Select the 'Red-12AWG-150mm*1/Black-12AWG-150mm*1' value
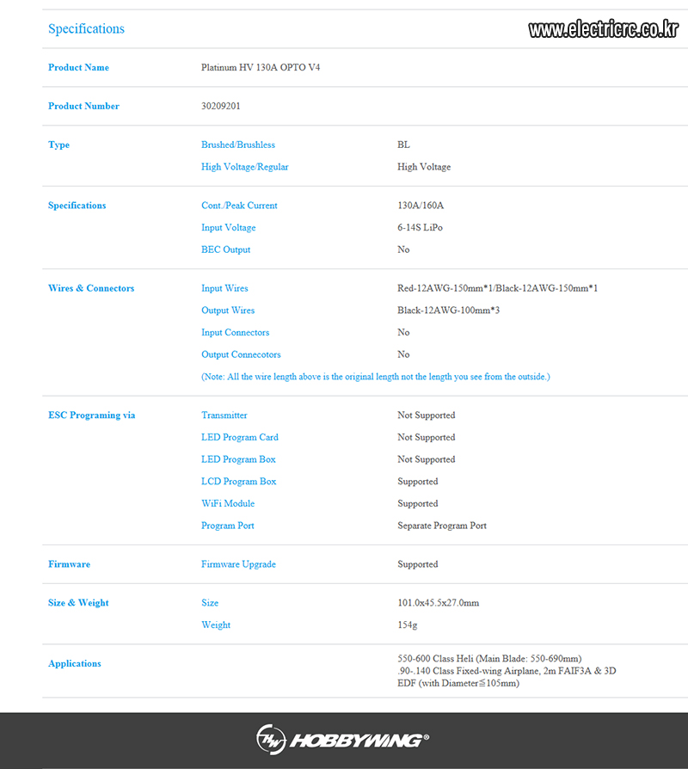The image size is (688, 769). point(497,288)
